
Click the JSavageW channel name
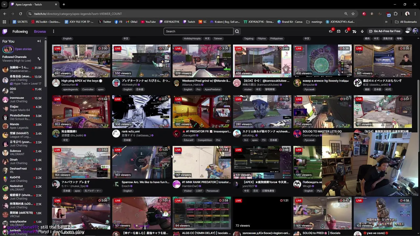189,135
